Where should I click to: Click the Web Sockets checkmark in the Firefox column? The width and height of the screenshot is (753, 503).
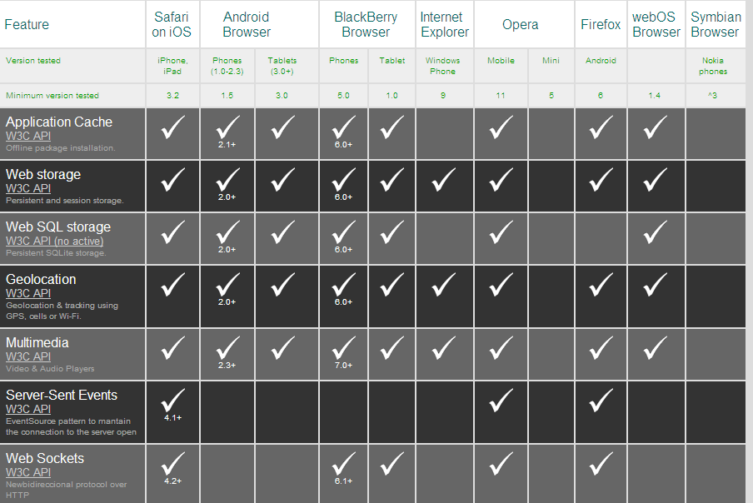click(x=601, y=464)
